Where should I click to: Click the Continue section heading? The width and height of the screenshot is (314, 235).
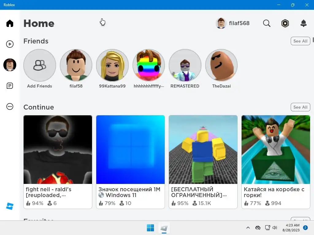coord(39,107)
